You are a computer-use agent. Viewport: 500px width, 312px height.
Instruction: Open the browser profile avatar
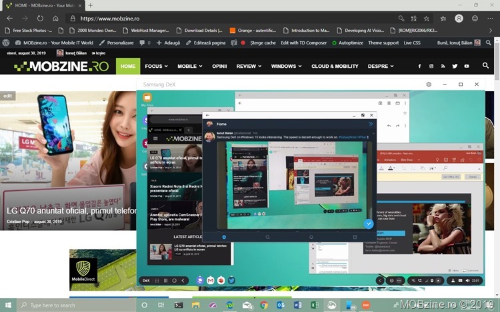pyautogui.click(x=459, y=19)
